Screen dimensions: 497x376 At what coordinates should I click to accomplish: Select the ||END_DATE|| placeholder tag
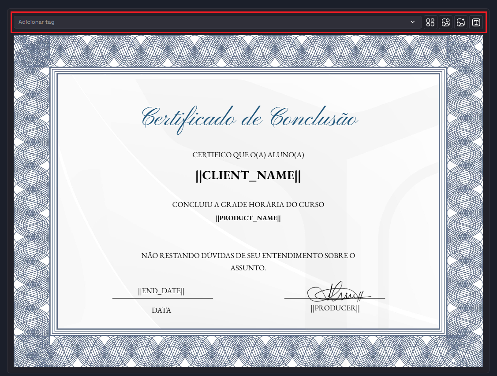click(161, 291)
